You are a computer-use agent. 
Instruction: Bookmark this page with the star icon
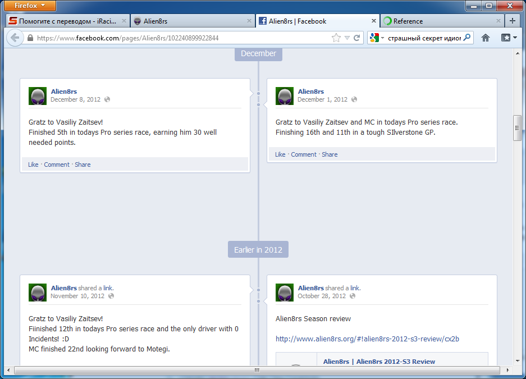pos(336,38)
